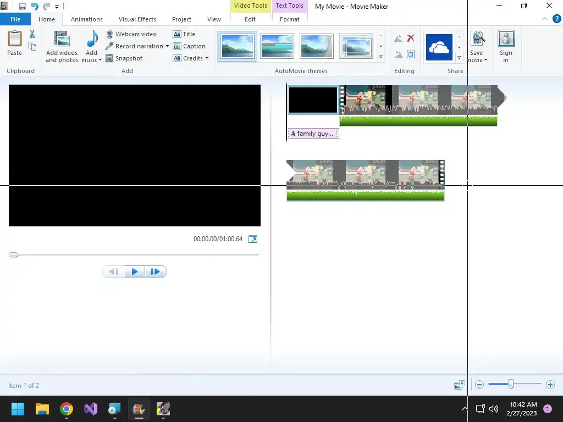The image size is (563, 422).
Task: Click the previous frame button
Action: [x=113, y=271]
